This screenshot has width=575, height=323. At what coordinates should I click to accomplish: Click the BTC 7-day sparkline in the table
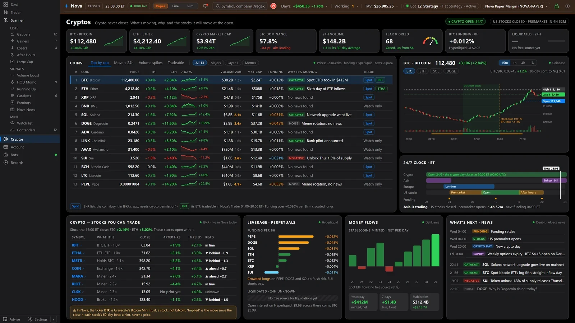(189, 80)
